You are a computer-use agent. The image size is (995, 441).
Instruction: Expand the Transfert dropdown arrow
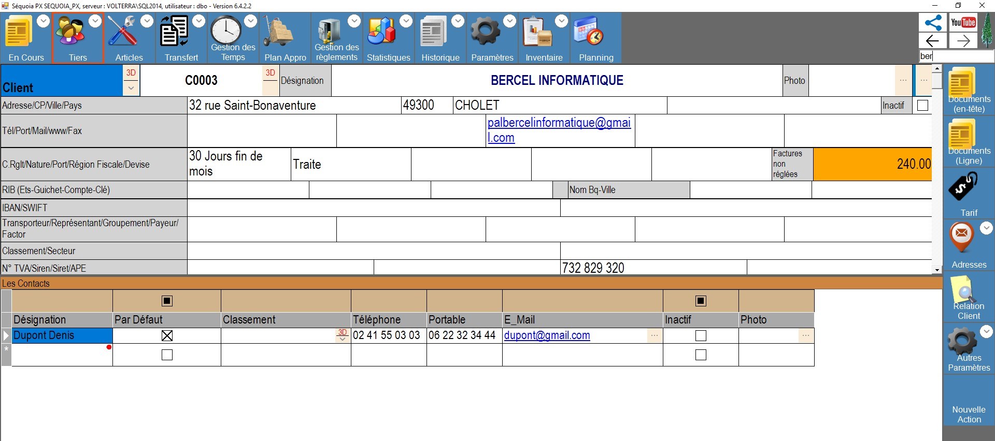(x=199, y=21)
